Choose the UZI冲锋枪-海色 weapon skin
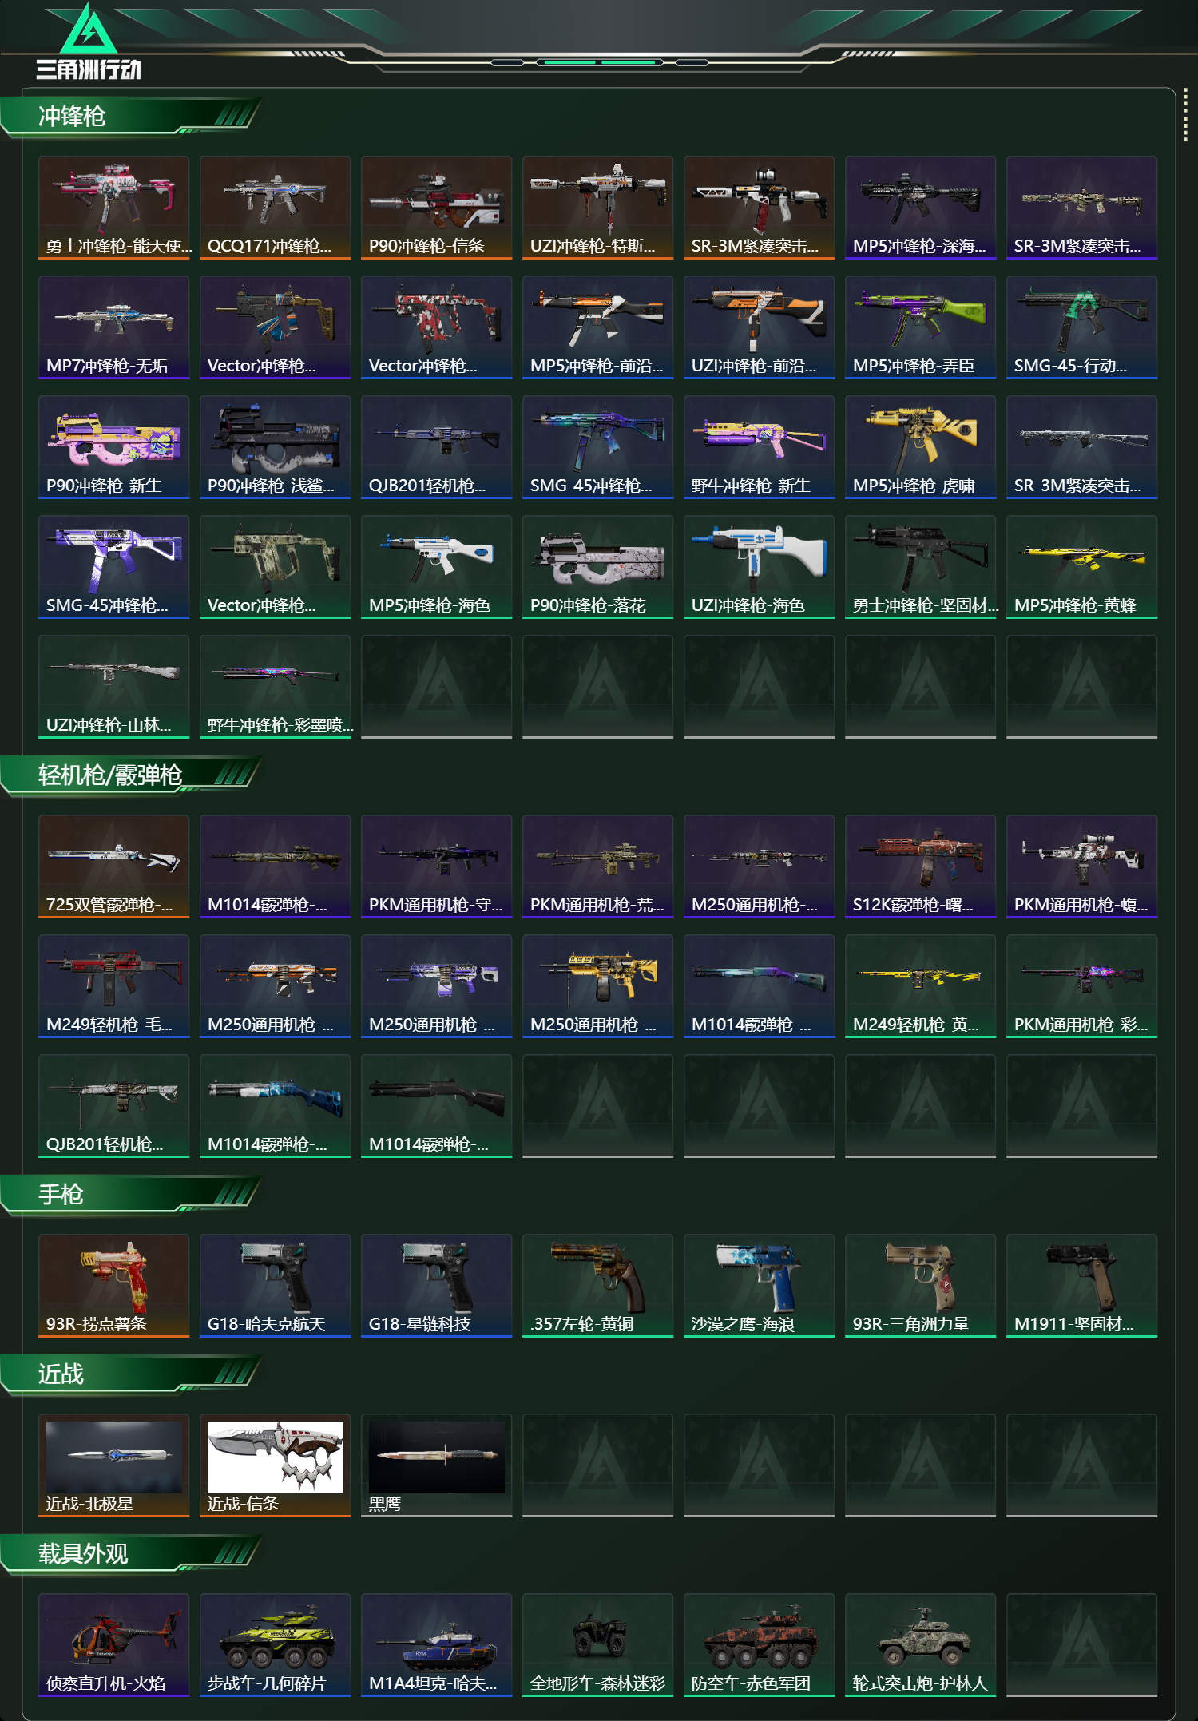1198x1721 pixels. coord(759,567)
